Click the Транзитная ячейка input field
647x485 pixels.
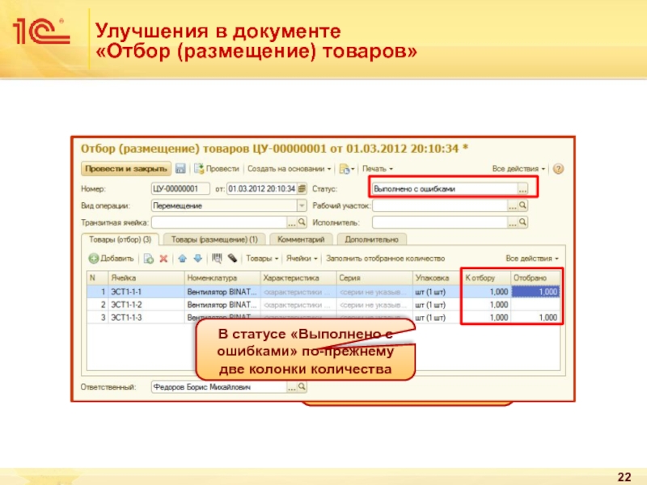point(219,222)
